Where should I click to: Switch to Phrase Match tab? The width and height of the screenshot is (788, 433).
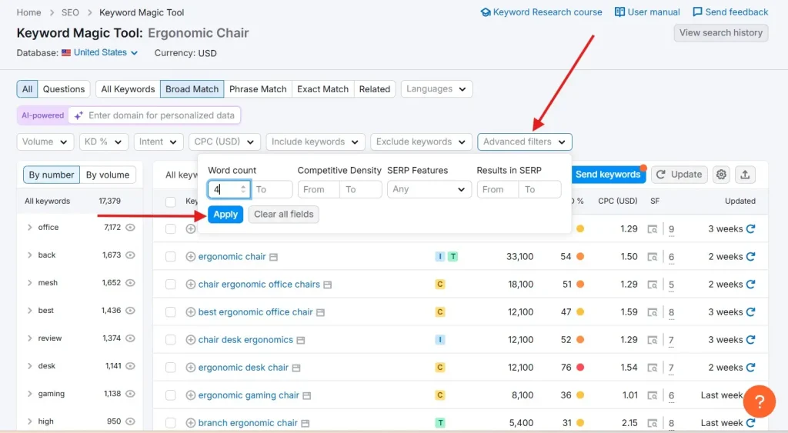pyautogui.click(x=258, y=89)
